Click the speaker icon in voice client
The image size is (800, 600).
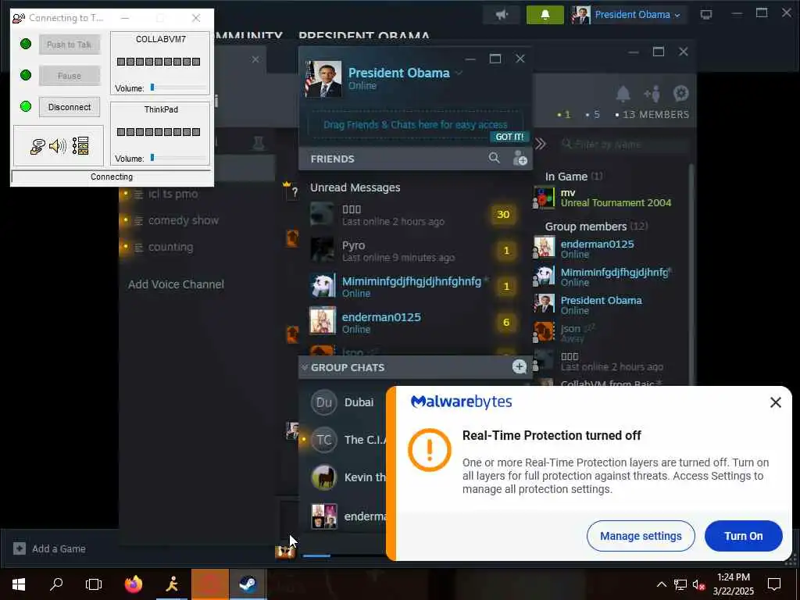(x=58, y=146)
